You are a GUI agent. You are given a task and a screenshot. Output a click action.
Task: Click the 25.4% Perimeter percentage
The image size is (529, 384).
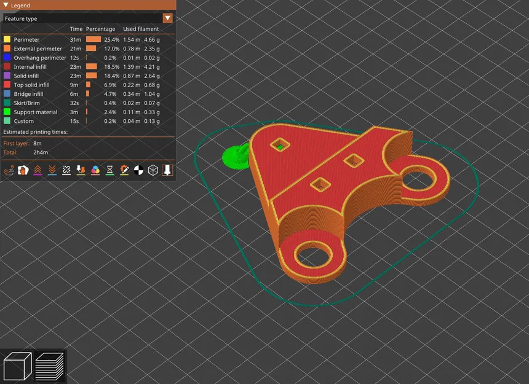pyautogui.click(x=112, y=39)
